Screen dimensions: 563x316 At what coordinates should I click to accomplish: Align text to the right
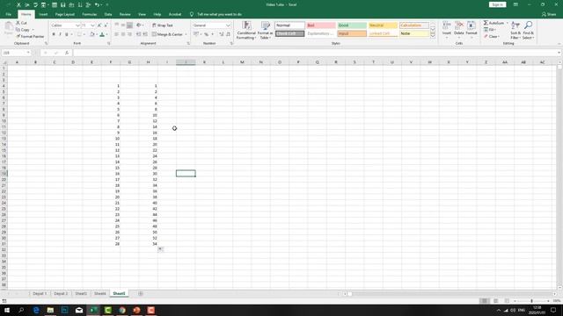click(129, 34)
